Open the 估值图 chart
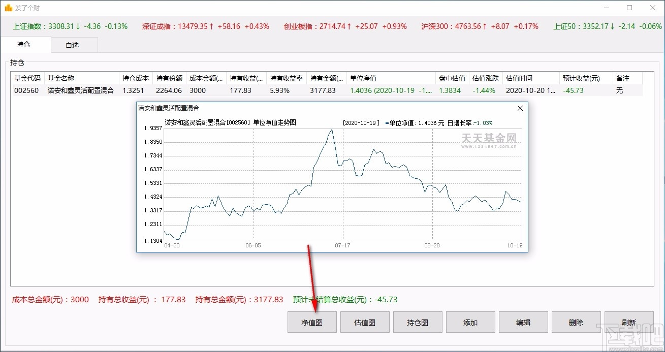 click(365, 322)
